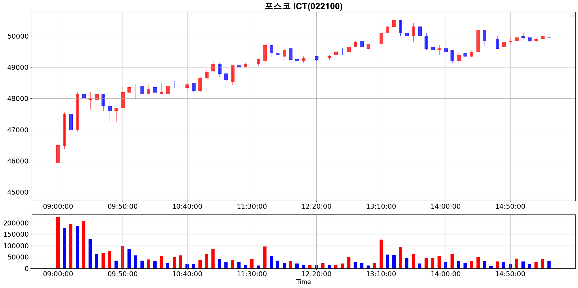Click the empty legend box in chart corner
The height and width of the screenshot is (288, 578).
coord(572,16)
